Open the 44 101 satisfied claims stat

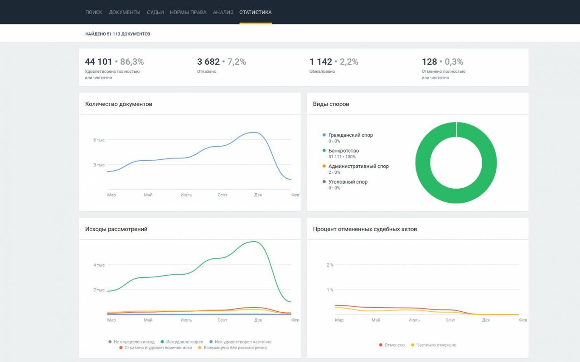coord(115,68)
